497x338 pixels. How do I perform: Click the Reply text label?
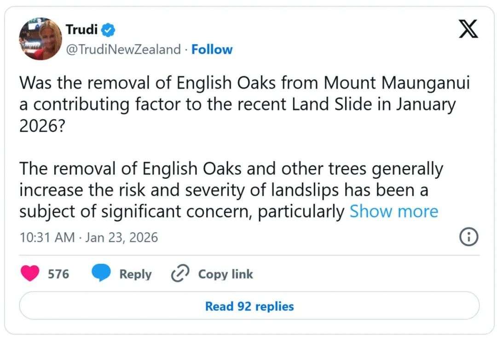click(x=135, y=274)
